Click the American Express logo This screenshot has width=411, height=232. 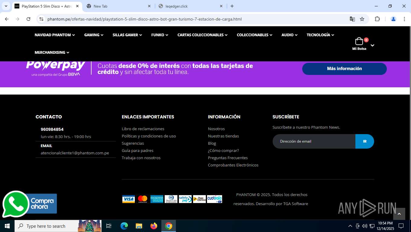pos(157,199)
